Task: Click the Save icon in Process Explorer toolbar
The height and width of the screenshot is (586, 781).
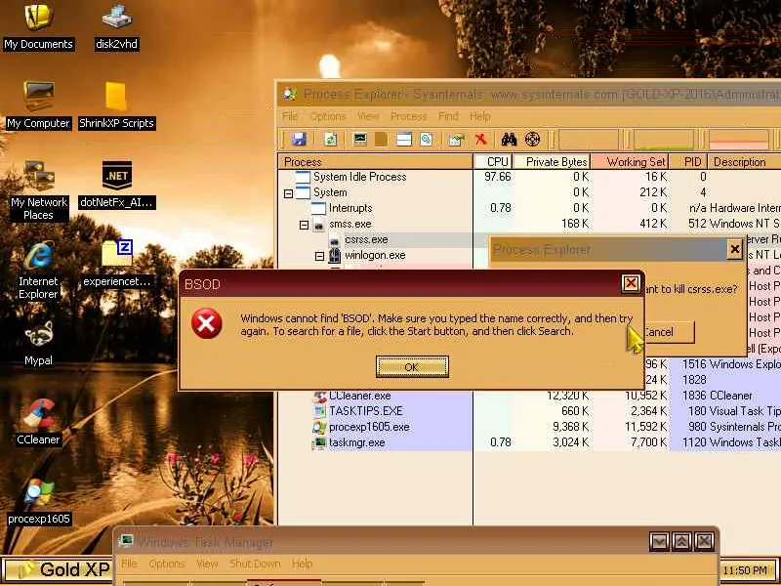Action: click(x=299, y=139)
